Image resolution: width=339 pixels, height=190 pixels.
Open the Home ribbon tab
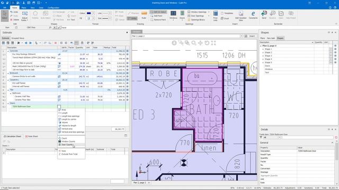[x=14, y=7]
